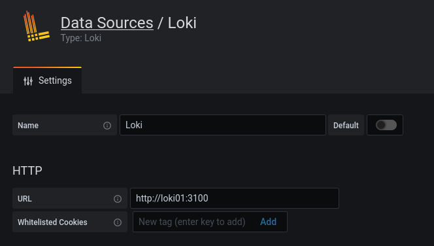
Task: Toggle the Default data source switch
Action: click(386, 125)
